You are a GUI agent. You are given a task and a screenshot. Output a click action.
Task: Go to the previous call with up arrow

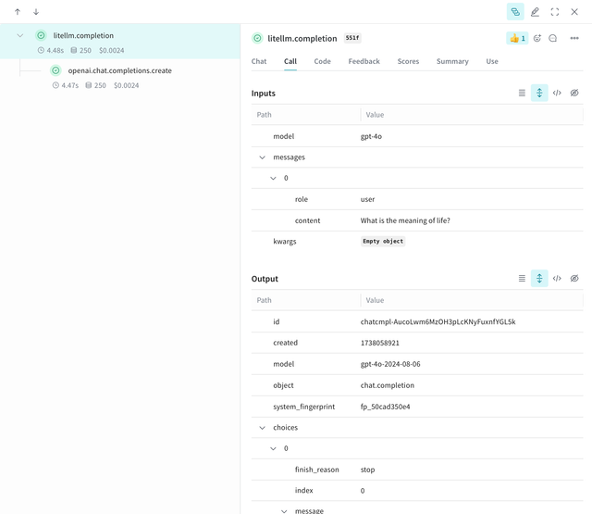18,12
